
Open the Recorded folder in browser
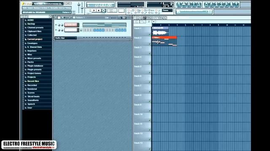click(32, 85)
